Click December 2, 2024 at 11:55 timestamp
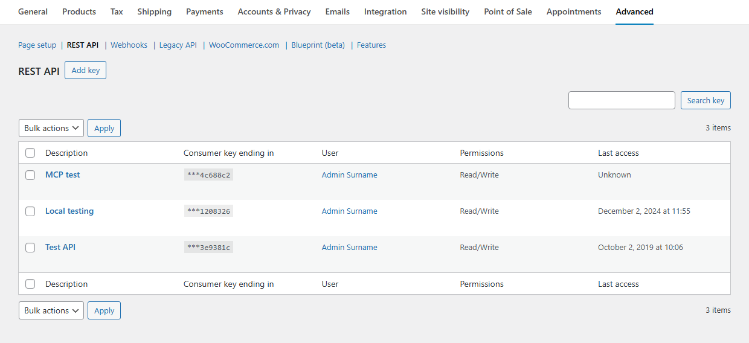Screen dimensions: 749x343 644,211
